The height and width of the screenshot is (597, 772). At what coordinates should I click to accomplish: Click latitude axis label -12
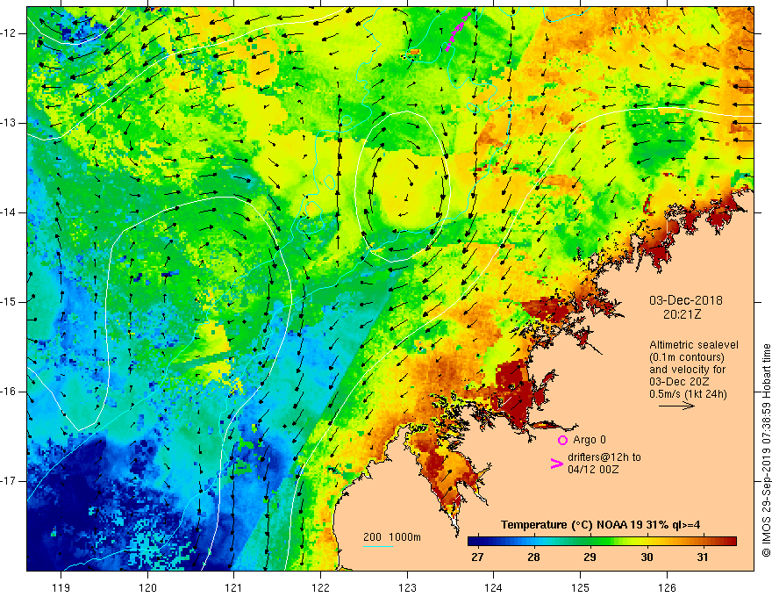click(9, 33)
